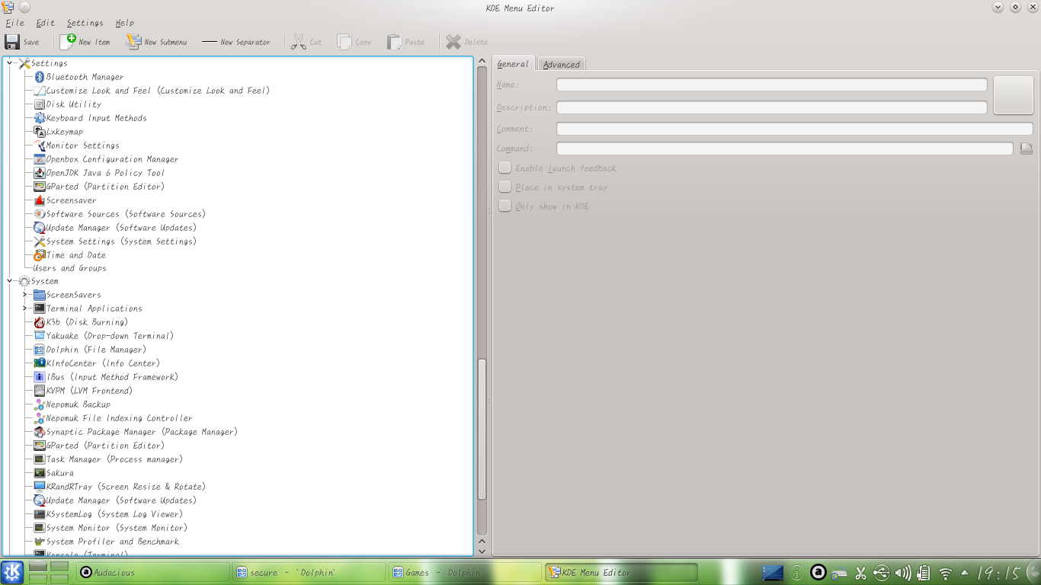This screenshot has width=1041, height=585.
Task: Click the Monitor Settings icon
Action: [x=40, y=145]
